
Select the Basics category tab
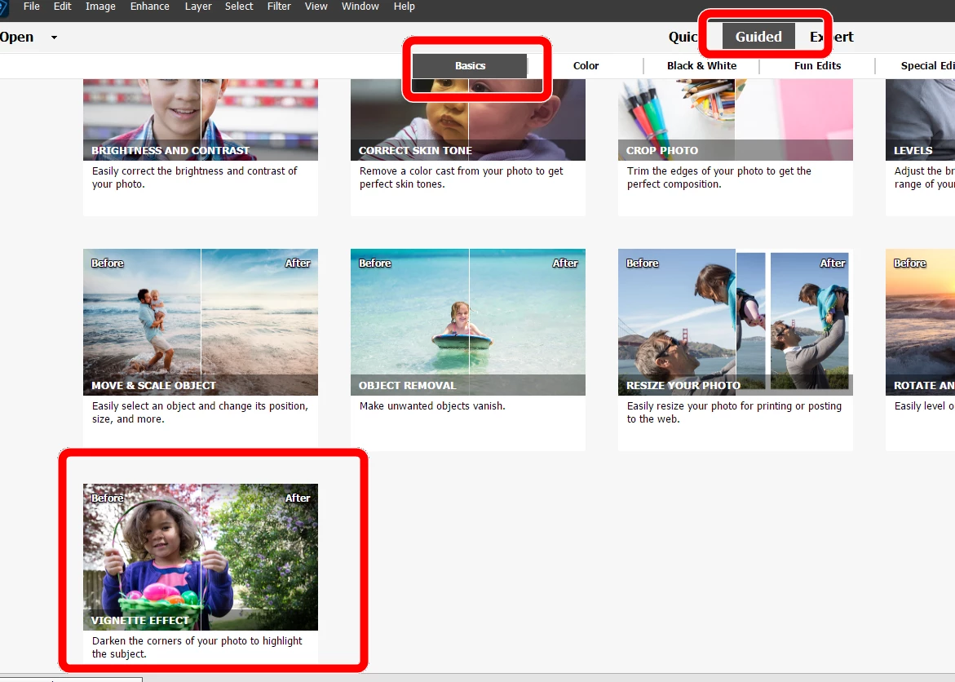tap(470, 66)
